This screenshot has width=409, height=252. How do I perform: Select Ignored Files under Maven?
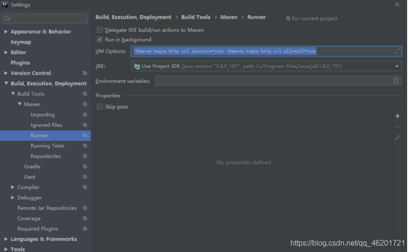click(x=46, y=125)
